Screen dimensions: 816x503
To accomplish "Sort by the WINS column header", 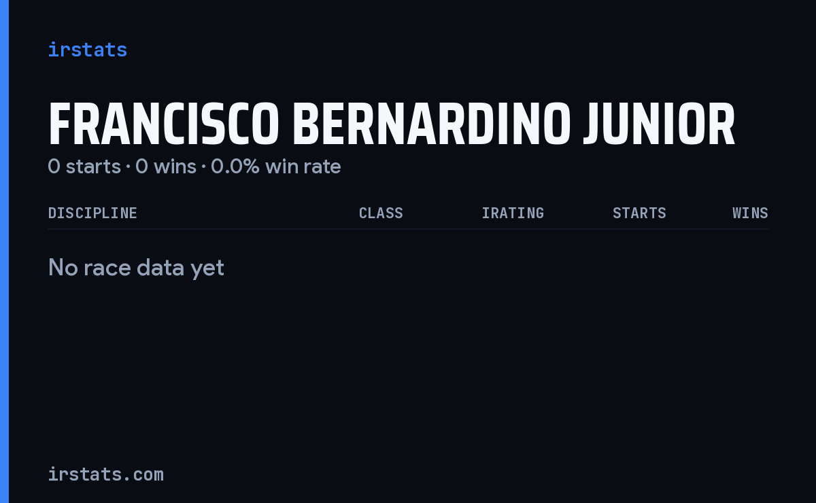I will click(750, 213).
